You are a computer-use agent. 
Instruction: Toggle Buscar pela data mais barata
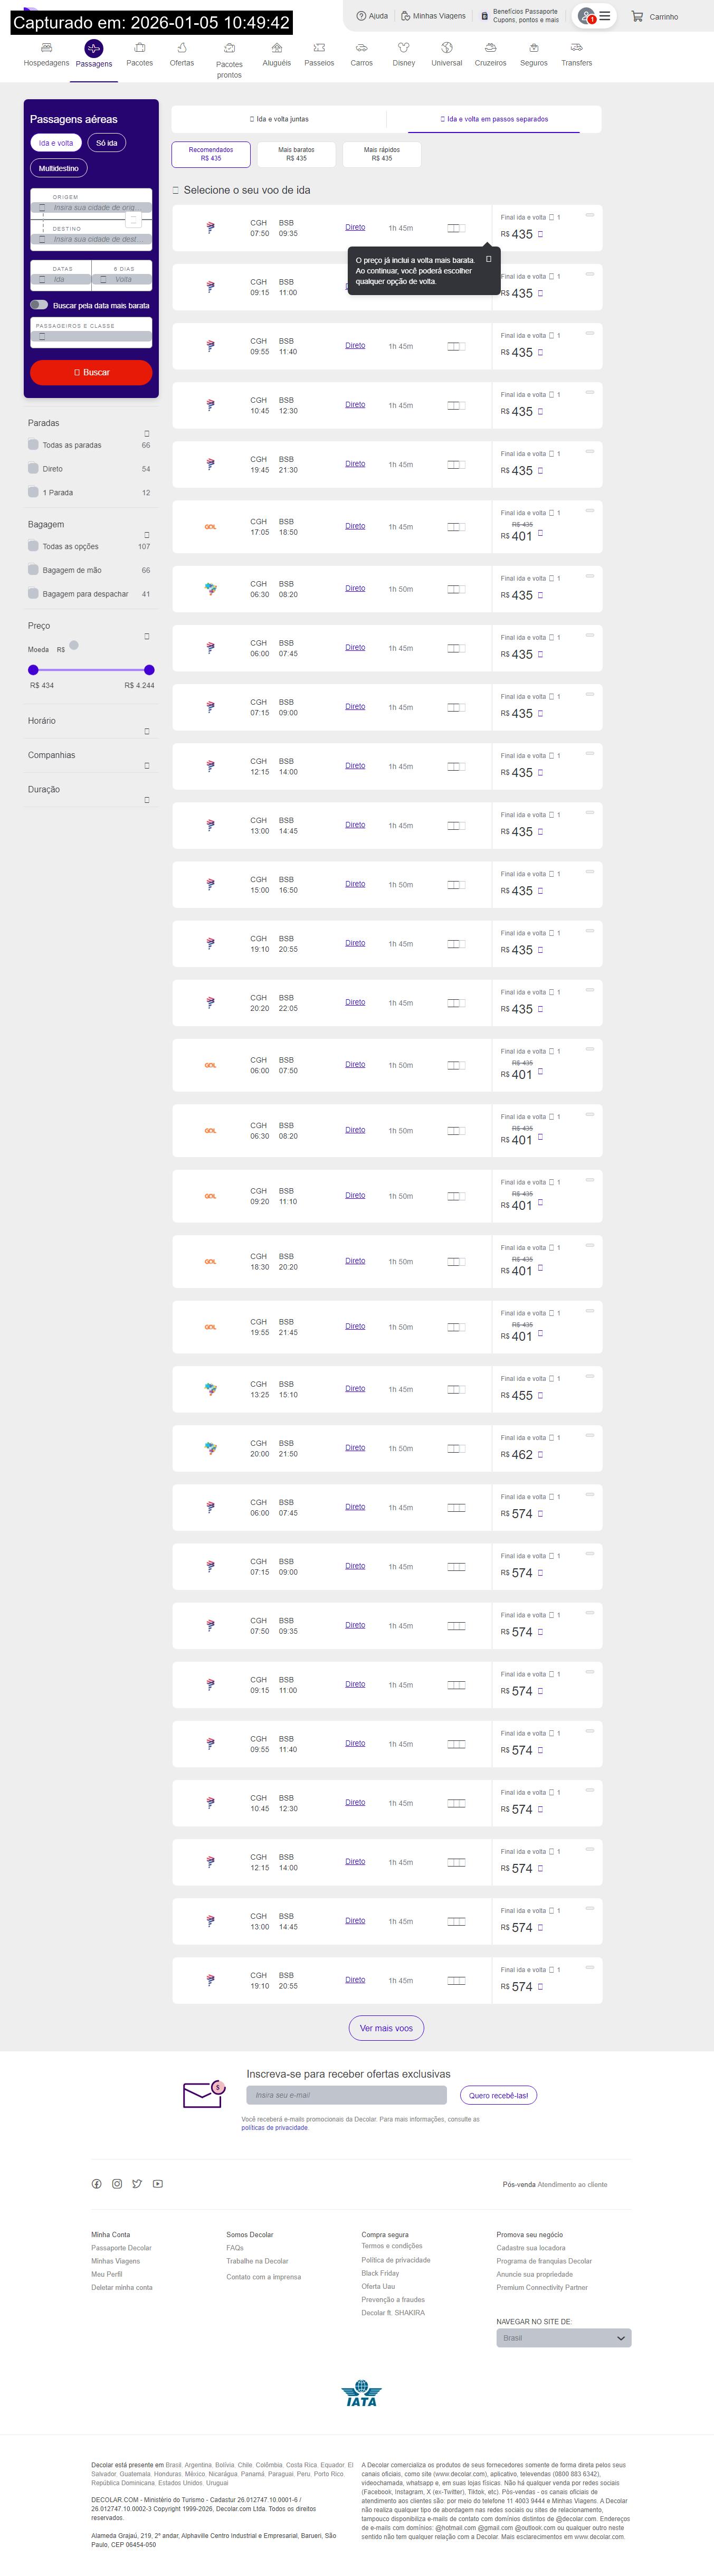(39, 304)
